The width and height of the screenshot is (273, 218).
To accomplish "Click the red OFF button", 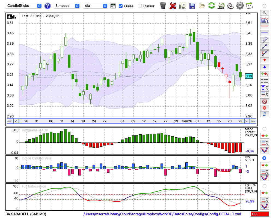I will pyautogui.click(x=260, y=214).
